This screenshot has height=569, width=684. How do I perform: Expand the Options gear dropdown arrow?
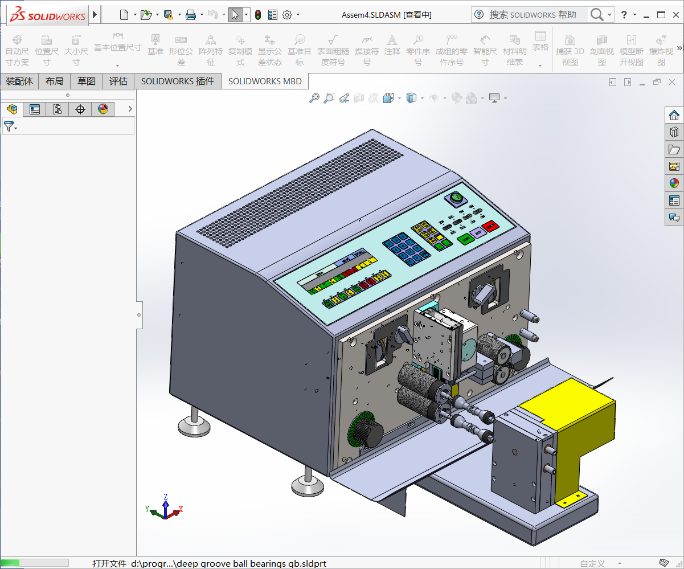point(298,15)
